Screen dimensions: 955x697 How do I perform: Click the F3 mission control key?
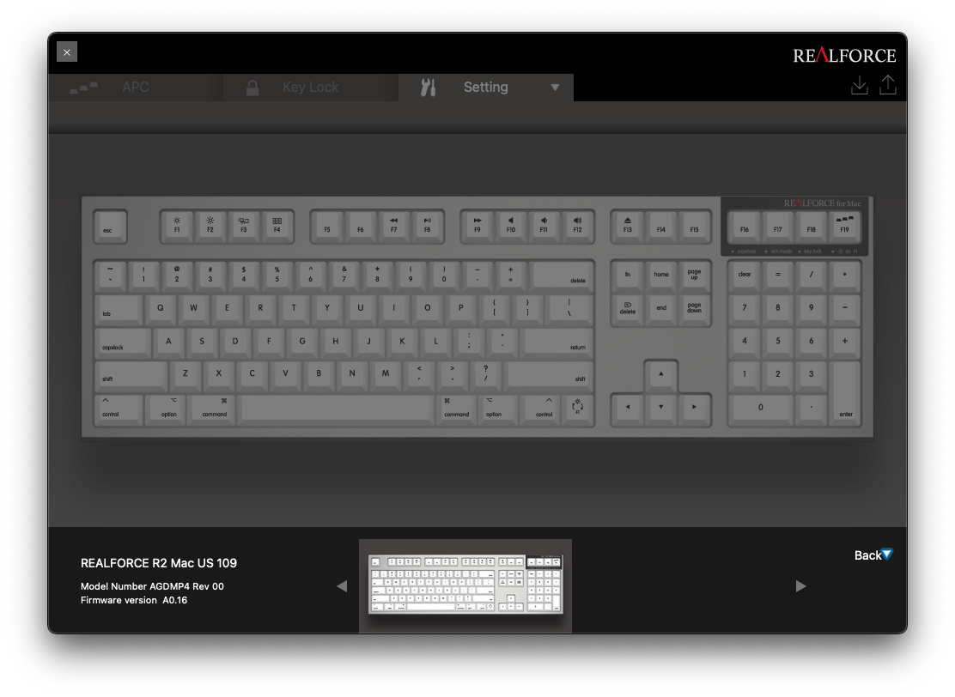click(x=244, y=227)
